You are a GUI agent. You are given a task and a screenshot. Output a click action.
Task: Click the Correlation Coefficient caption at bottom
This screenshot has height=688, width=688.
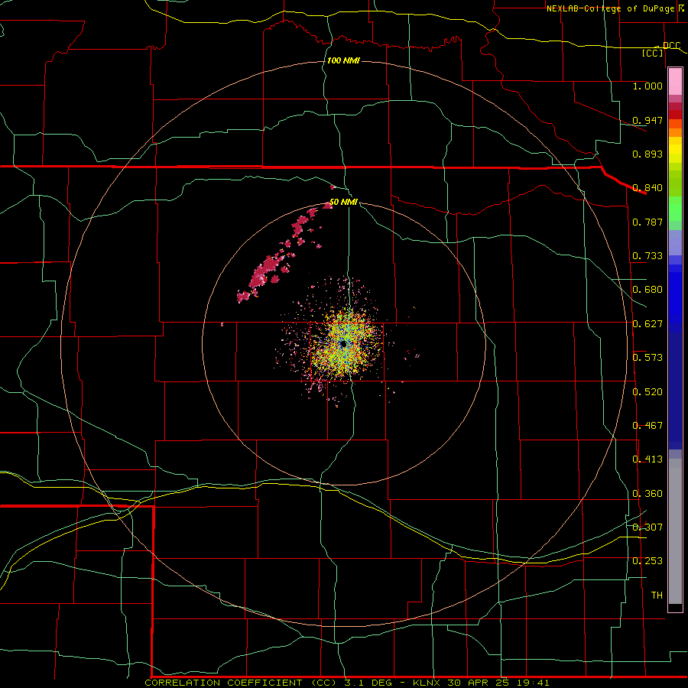347,683
